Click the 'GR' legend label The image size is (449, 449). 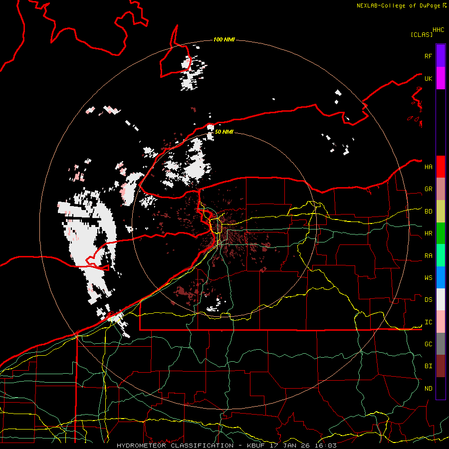(x=428, y=189)
